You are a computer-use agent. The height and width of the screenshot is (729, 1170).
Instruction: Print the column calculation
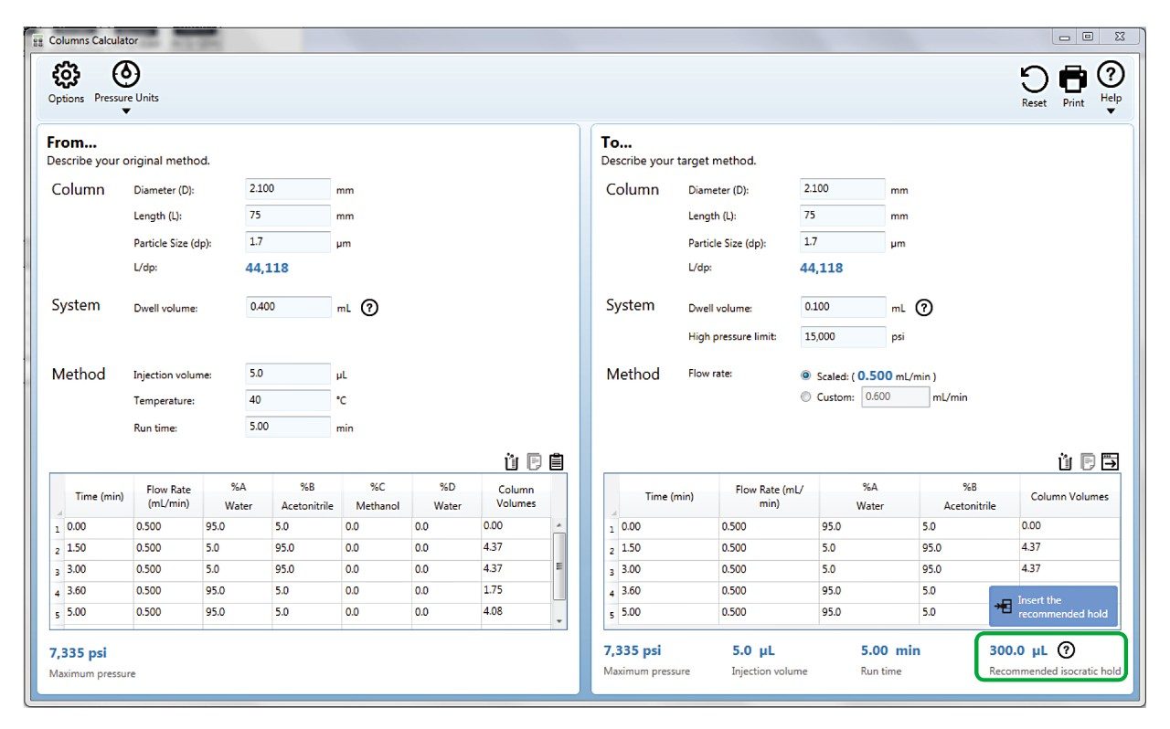(1073, 80)
